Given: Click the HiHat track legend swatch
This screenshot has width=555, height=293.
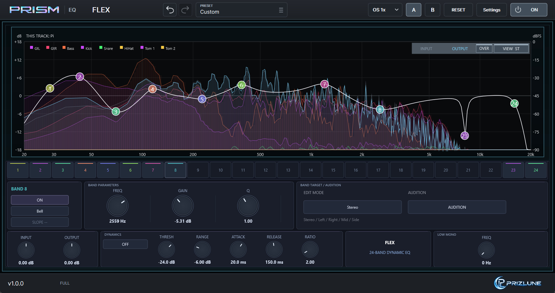Looking at the screenshot, I should click(121, 48).
